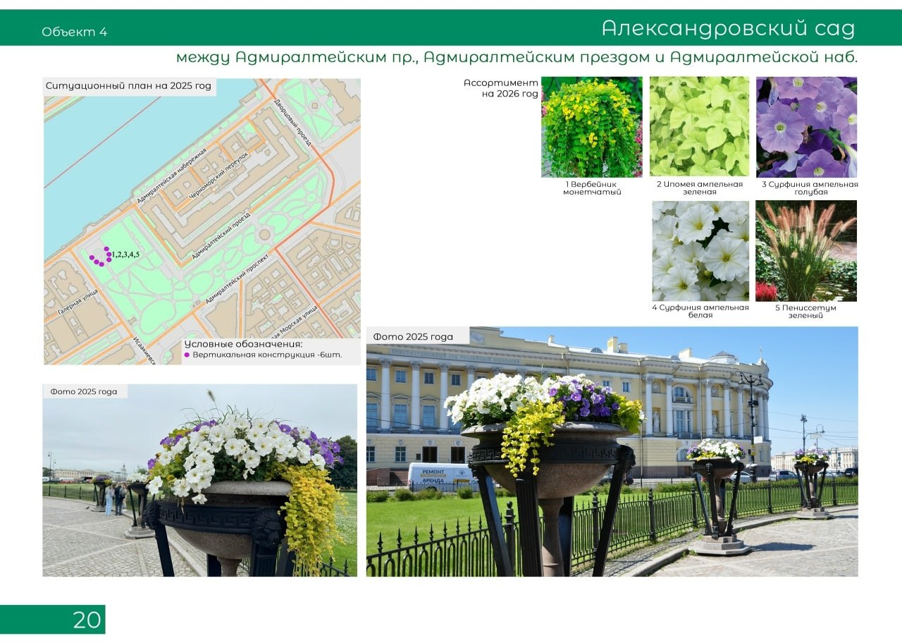This screenshot has height=643, width=902.
Task: Open the Сурфиния ампельная голубая photo
Action: (806, 127)
